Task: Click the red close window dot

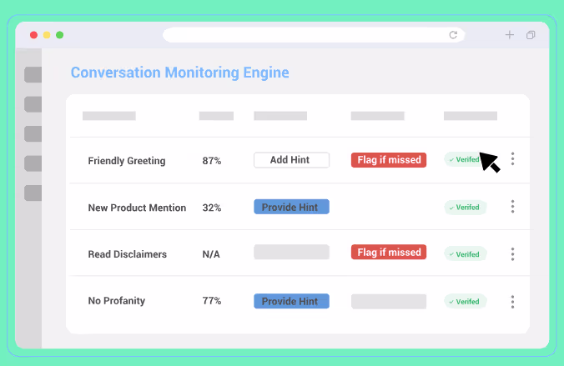Action: 34,35
